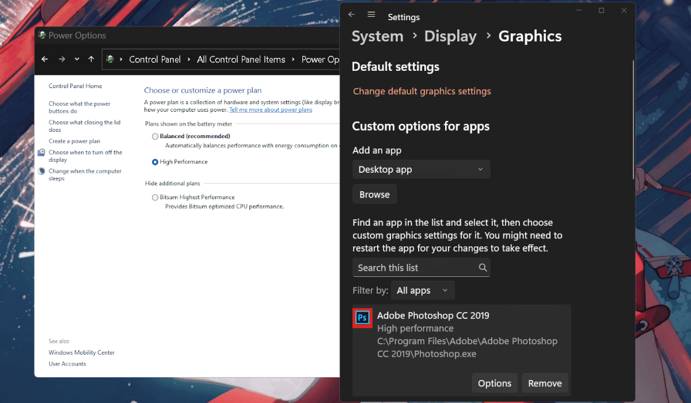The image size is (691, 403).
Task: Open the Desktop app type dropdown
Action: [421, 169]
